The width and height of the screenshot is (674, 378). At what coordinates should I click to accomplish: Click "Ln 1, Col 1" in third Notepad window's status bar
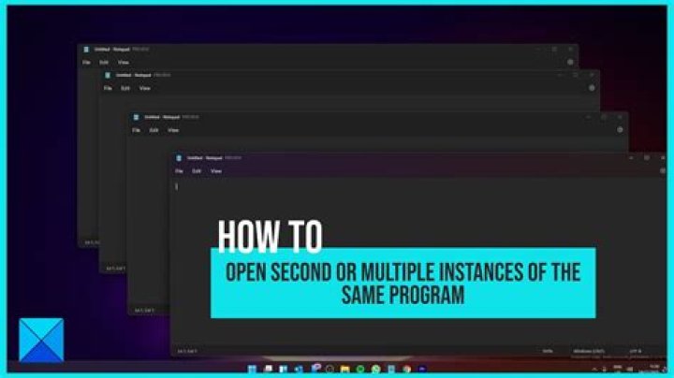144,310
